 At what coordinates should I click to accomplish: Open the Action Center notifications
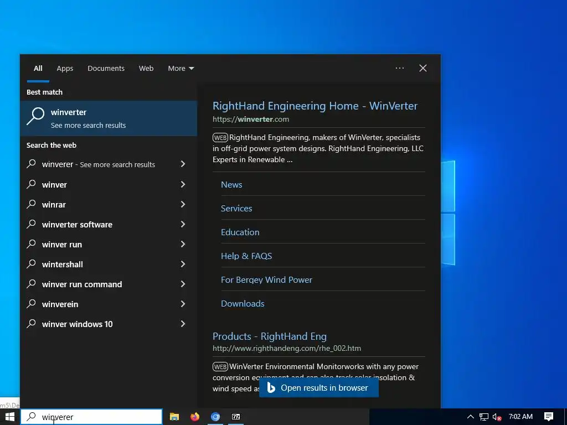click(549, 417)
